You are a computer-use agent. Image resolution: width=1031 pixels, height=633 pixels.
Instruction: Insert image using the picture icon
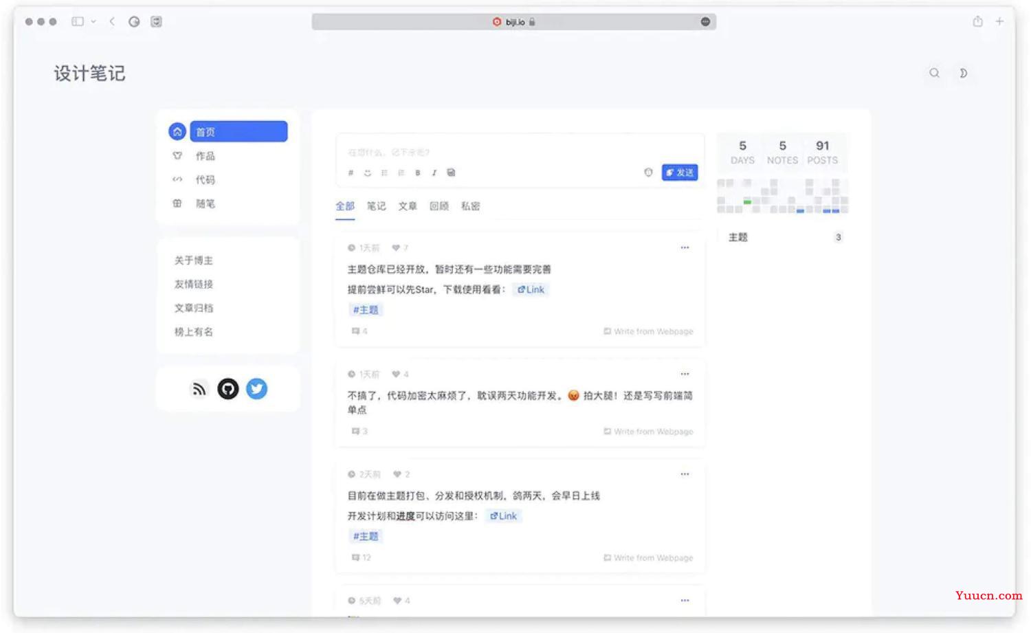point(451,173)
